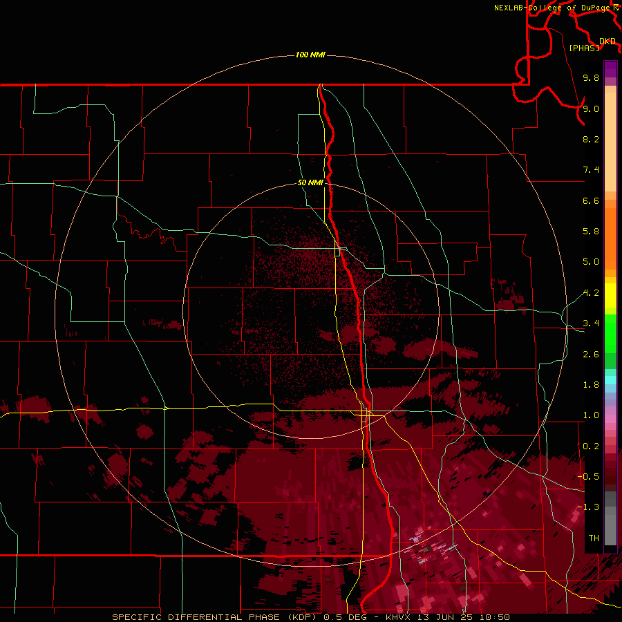Click the "50 NMI" range ring label
Viewport: 622px width, 622px height.
tap(310, 182)
